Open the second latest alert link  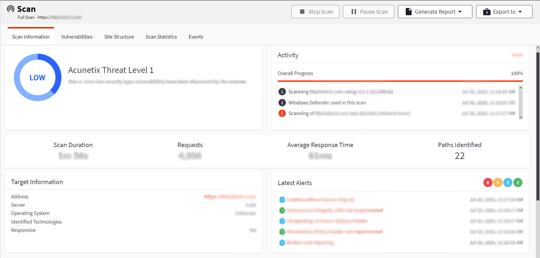click(x=335, y=210)
